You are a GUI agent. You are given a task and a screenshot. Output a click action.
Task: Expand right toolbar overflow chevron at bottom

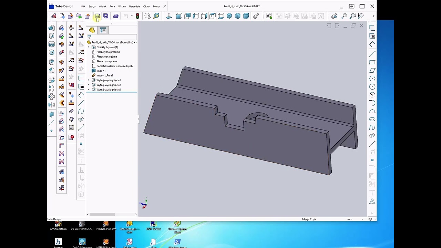372,213
